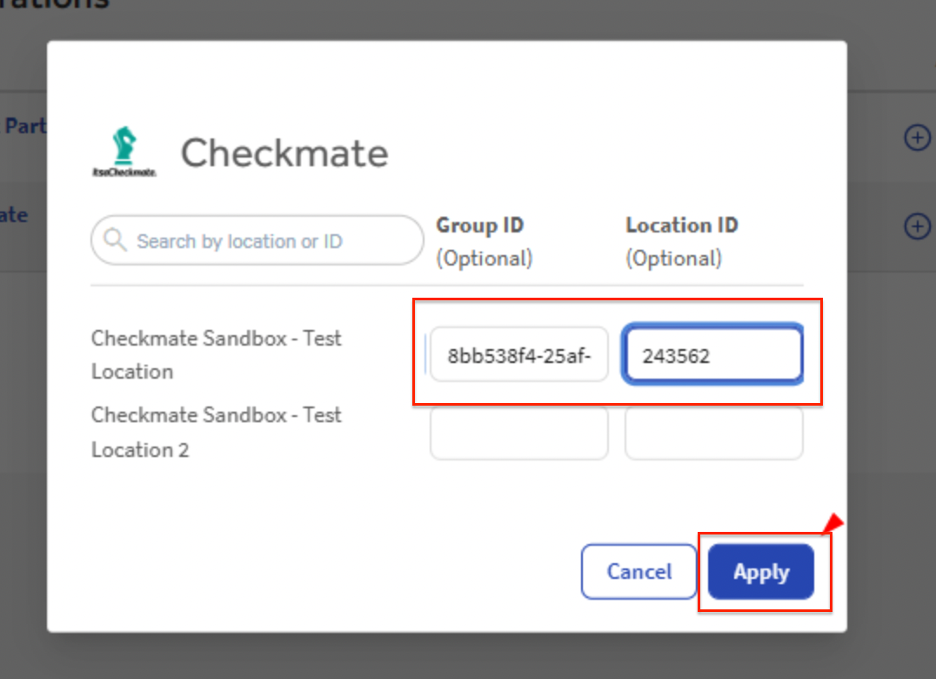Select Location ID field containing 243562

pos(713,354)
